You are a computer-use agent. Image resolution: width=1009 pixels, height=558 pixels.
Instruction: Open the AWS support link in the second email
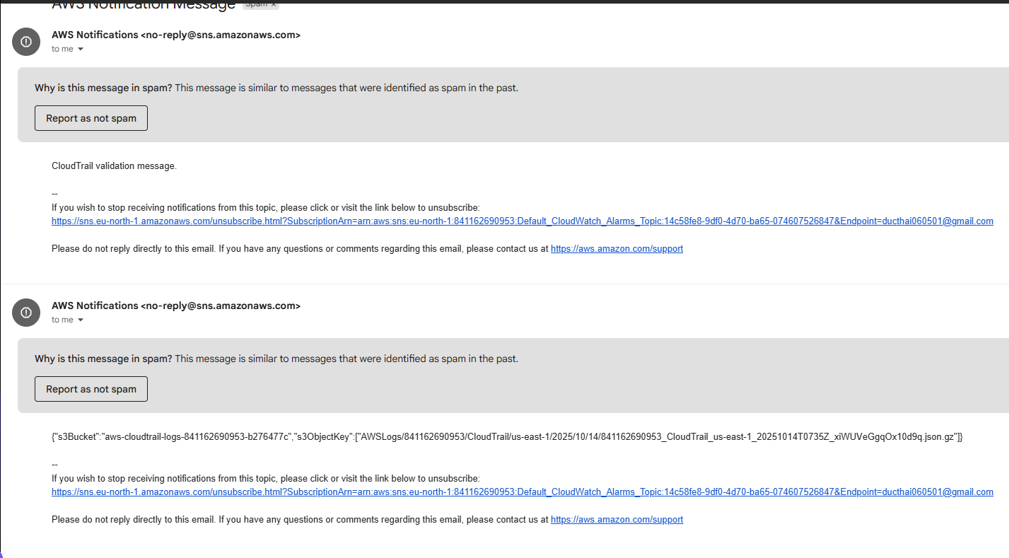[x=617, y=520]
